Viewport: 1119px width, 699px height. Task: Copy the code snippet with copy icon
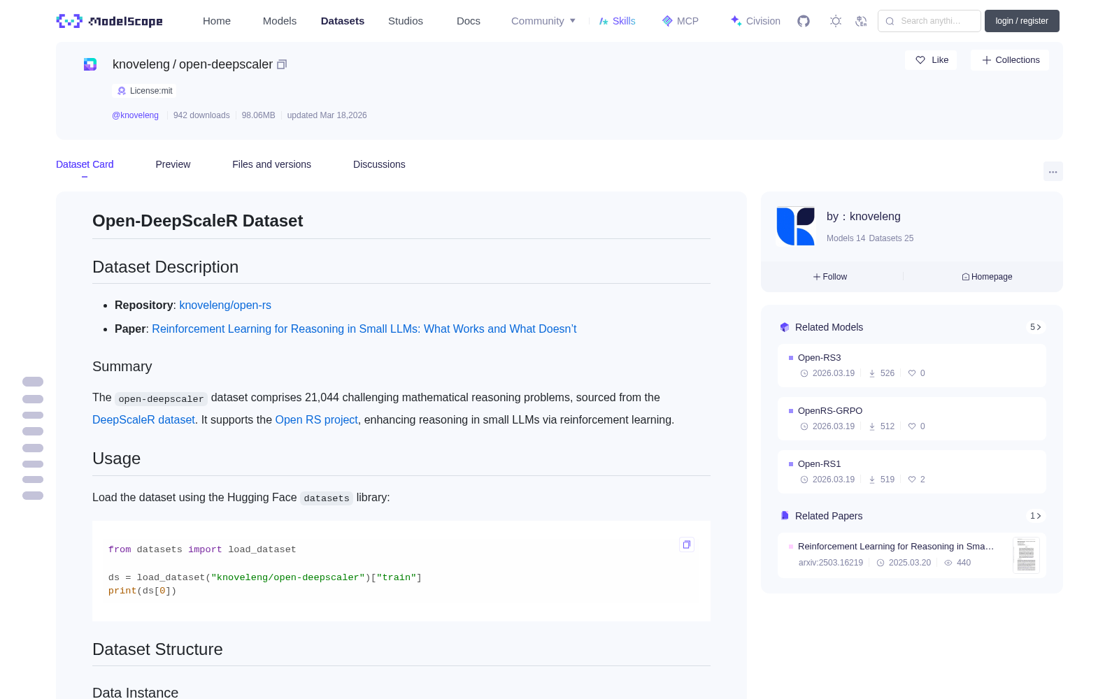coord(687,545)
